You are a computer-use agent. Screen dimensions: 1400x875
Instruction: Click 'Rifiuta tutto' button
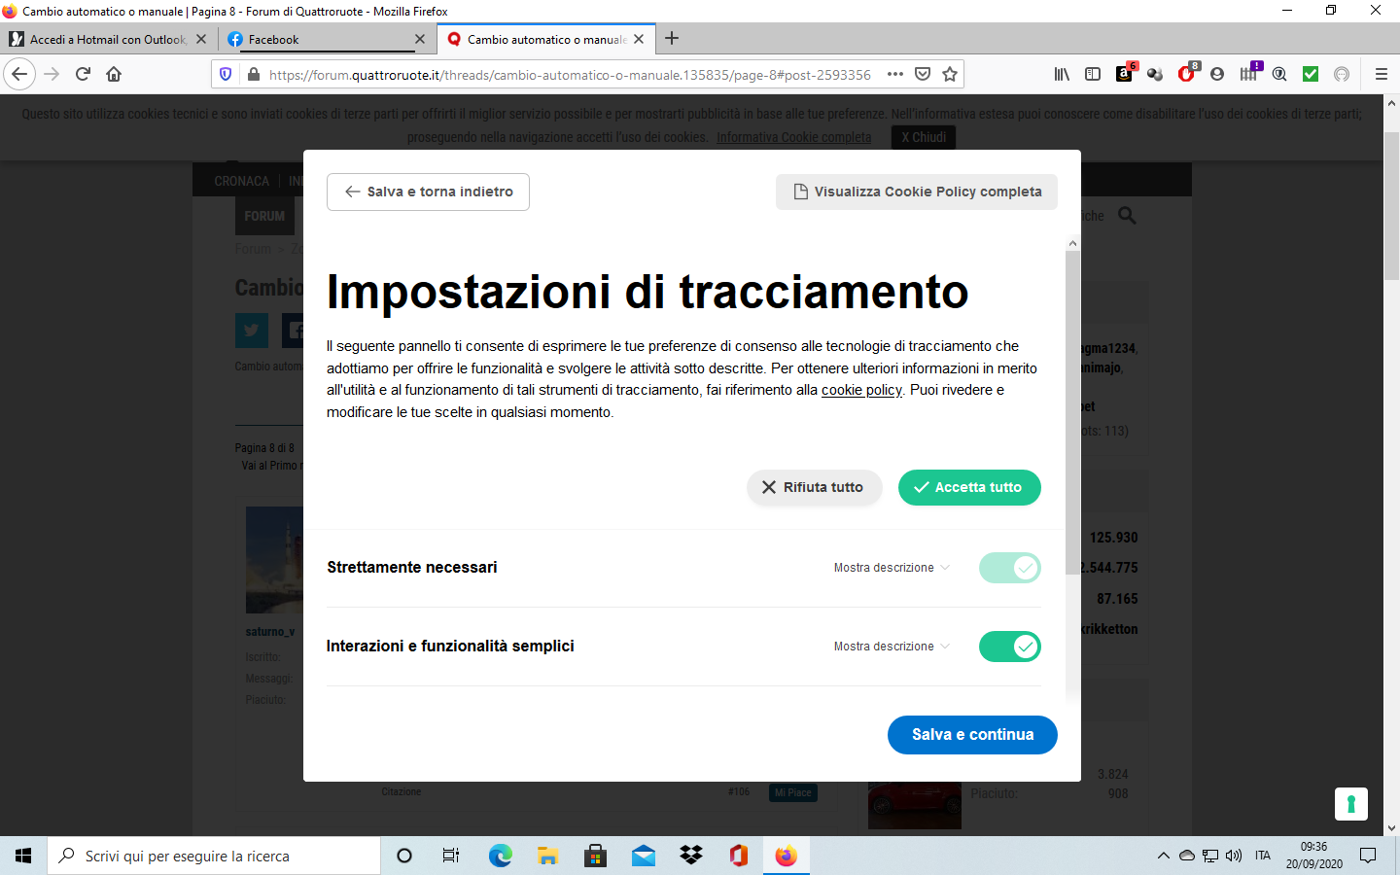[814, 487]
